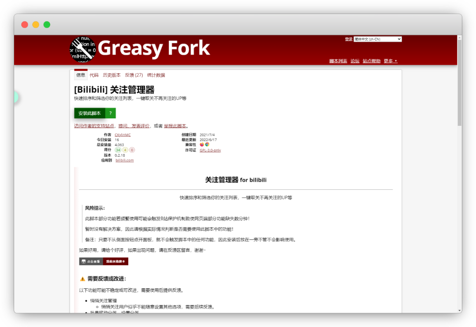476x327 pixels.
Task: Click the Firefox compatibility icon
Action: (x=202, y=144)
